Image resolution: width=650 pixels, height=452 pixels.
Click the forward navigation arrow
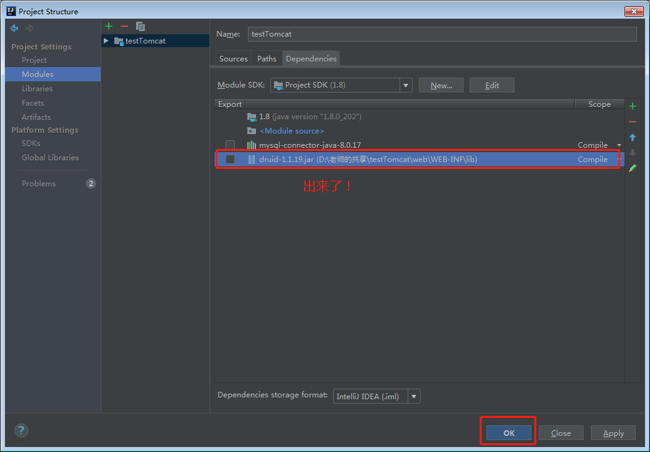[30, 28]
